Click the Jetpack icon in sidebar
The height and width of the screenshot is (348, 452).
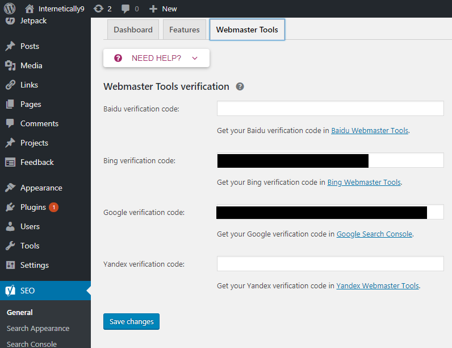click(10, 21)
